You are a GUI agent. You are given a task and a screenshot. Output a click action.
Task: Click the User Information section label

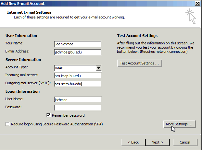tap(21, 36)
